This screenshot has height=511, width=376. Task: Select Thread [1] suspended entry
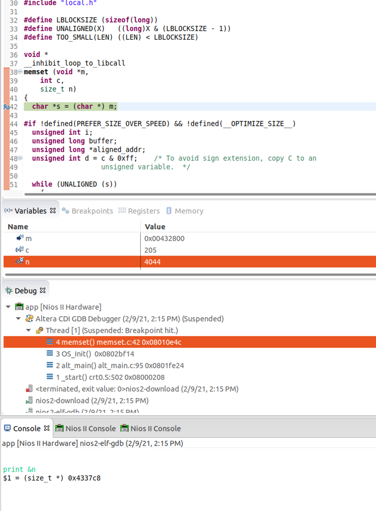click(112, 330)
